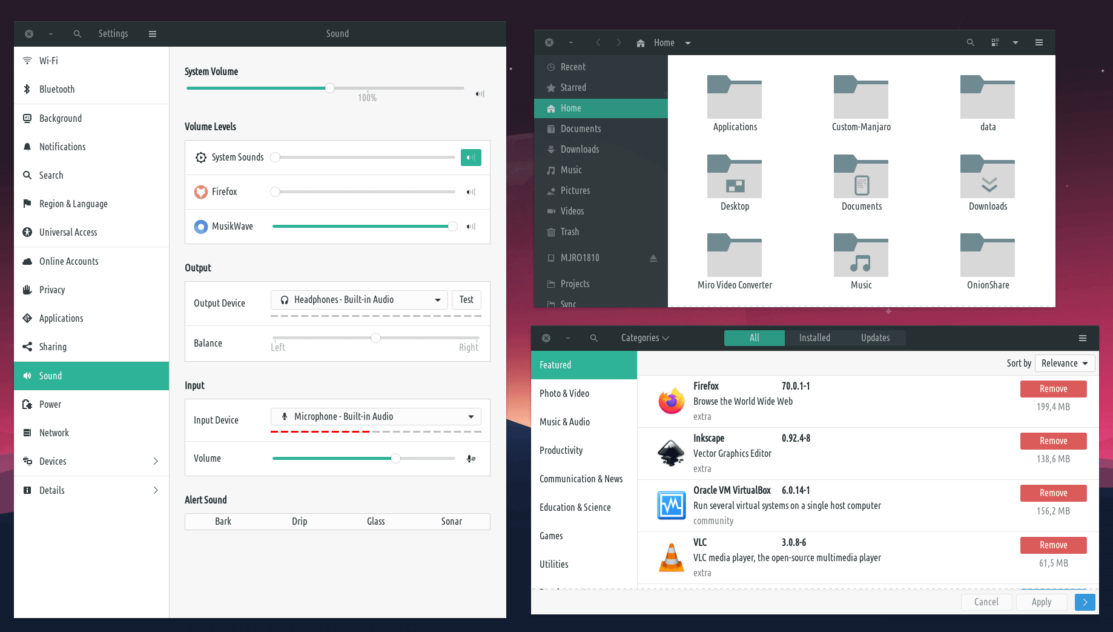Open the hamburger menu in Settings header

click(153, 34)
